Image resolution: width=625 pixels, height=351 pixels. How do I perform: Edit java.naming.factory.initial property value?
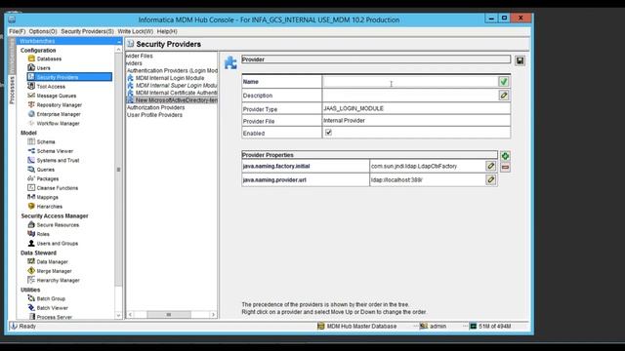tap(490, 166)
